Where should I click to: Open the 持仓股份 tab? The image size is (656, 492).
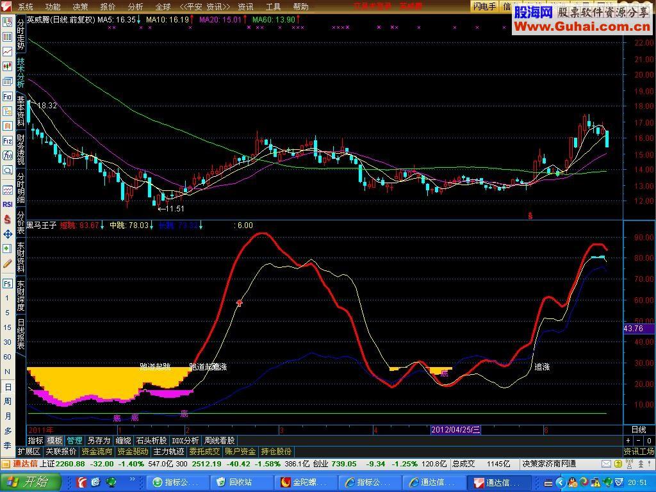[276, 452]
